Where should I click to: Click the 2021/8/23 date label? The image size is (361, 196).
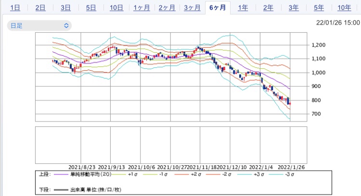point(82,167)
